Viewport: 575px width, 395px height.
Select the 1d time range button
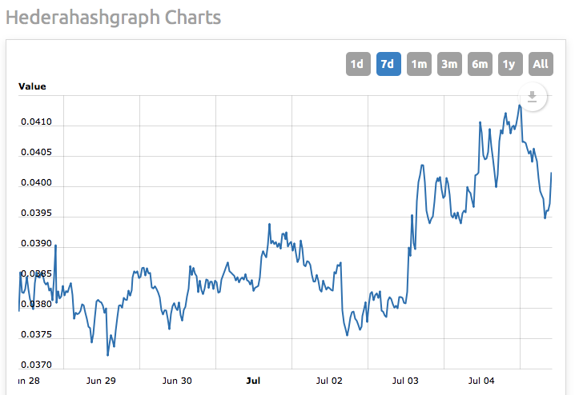click(x=358, y=64)
